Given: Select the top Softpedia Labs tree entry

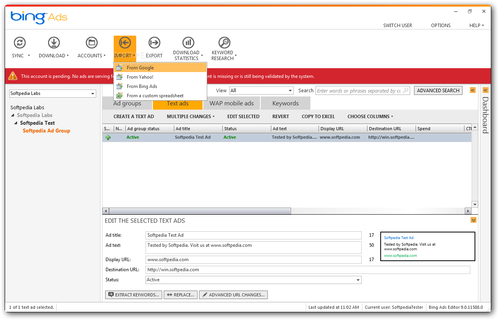Looking at the screenshot, I should pyautogui.click(x=27, y=107).
